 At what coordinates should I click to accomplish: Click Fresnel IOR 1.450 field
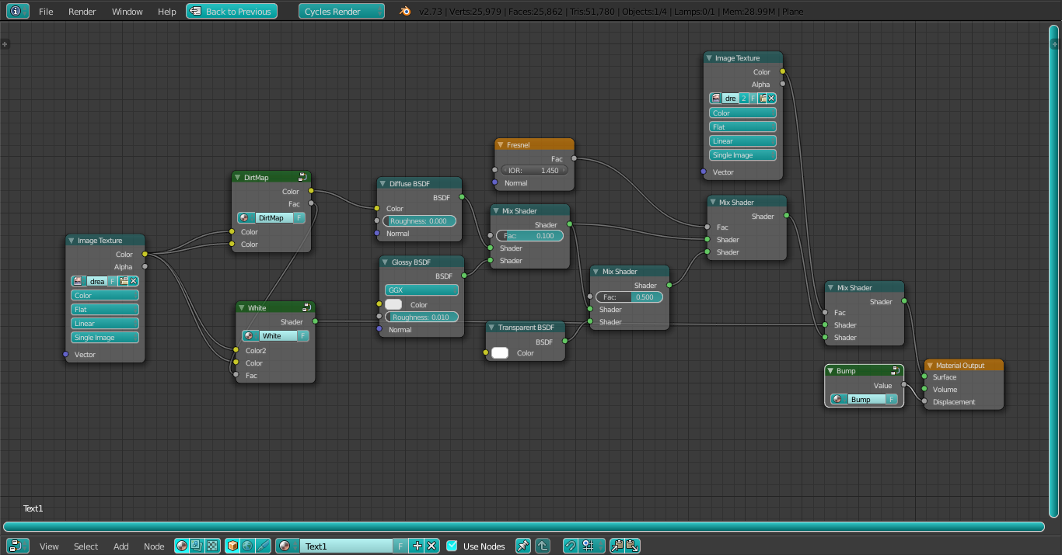534,170
